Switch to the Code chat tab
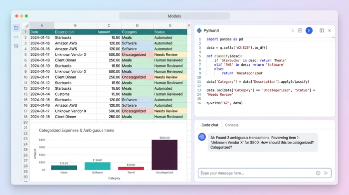Viewport: 349px width, 195px height. pos(210,125)
